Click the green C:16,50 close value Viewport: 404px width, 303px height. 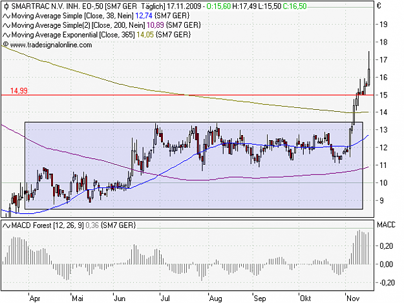295,6
